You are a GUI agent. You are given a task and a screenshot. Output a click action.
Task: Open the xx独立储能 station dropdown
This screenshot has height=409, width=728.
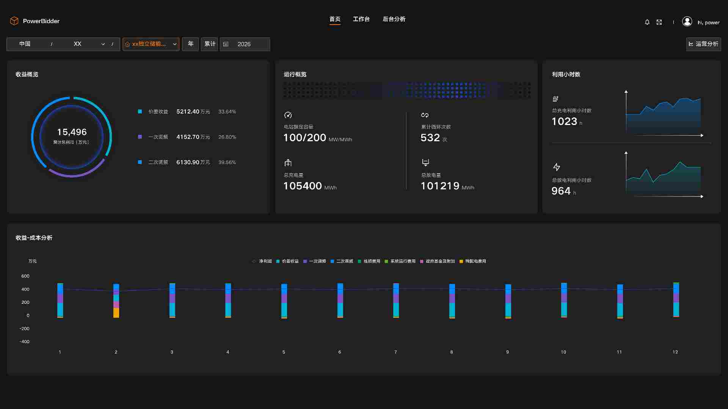click(x=151, y=44)
